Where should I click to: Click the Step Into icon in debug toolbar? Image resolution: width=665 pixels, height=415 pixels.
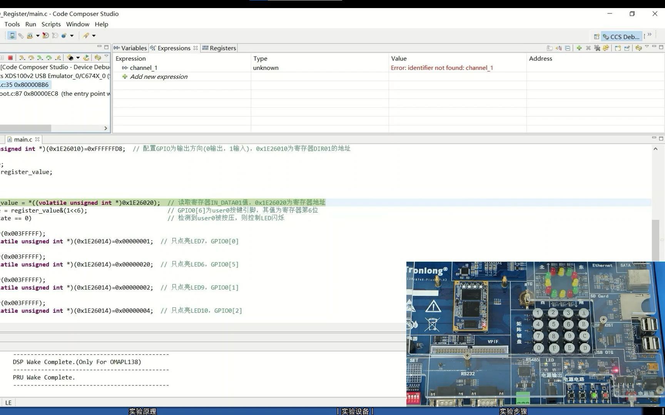pos(22,58)
